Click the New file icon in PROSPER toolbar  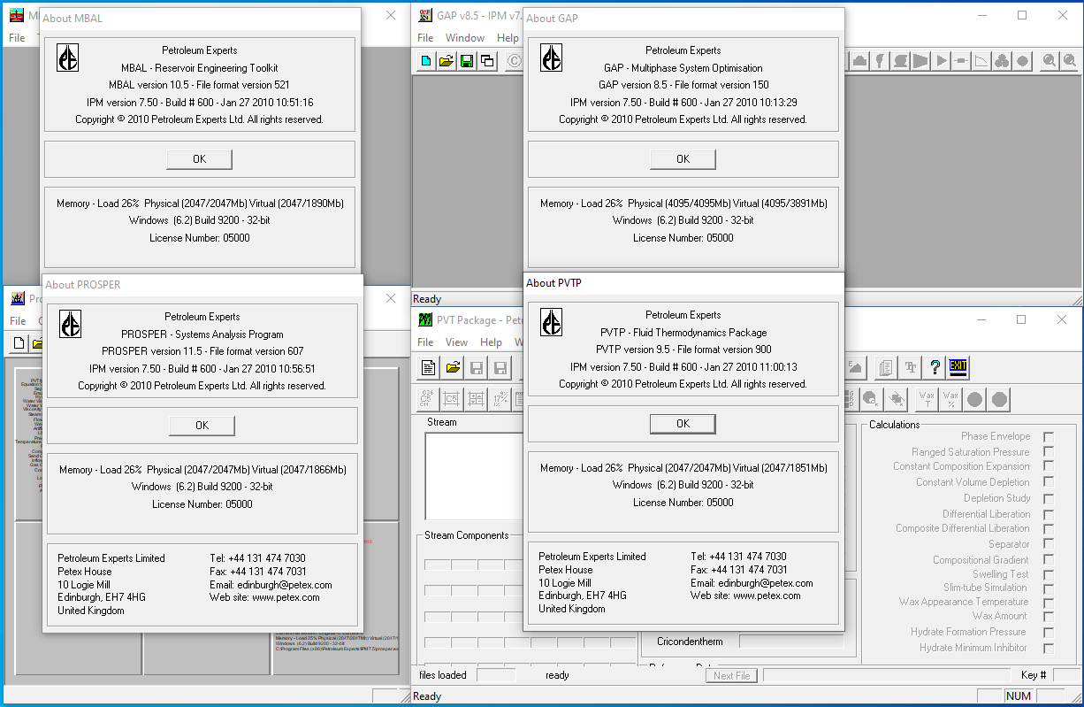tap(19, 343)
